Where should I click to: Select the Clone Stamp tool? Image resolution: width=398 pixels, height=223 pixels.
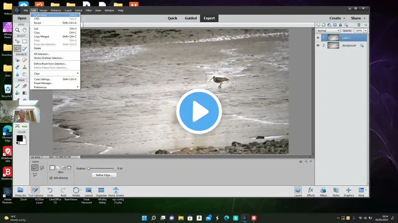[25, 67]
